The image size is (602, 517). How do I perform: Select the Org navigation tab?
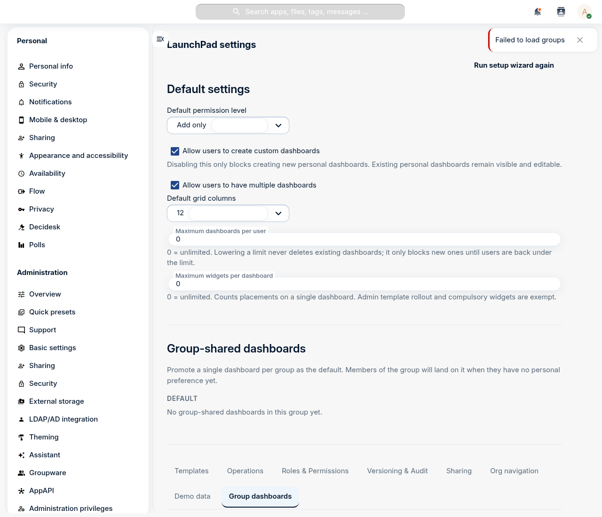pos(514,471)
